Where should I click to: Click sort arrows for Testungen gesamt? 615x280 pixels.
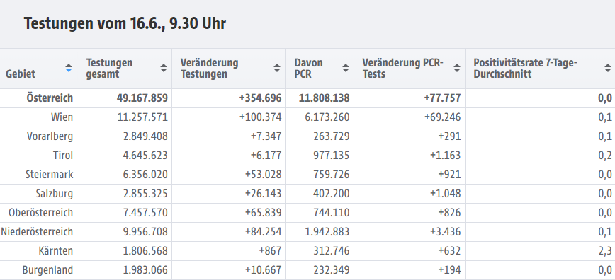coord(164,68)
